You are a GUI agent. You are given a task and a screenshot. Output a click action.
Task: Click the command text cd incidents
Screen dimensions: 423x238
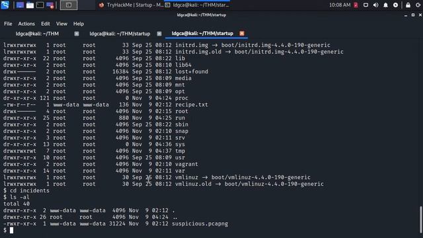(x=30, y=190)
